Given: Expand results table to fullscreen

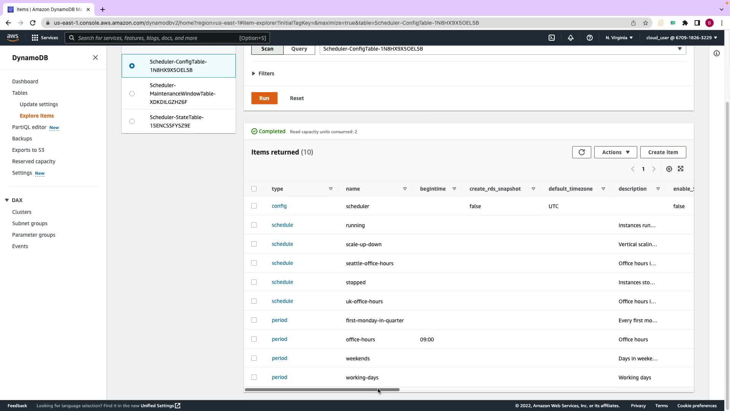Looking at the screenshot, I should point(681,169).
